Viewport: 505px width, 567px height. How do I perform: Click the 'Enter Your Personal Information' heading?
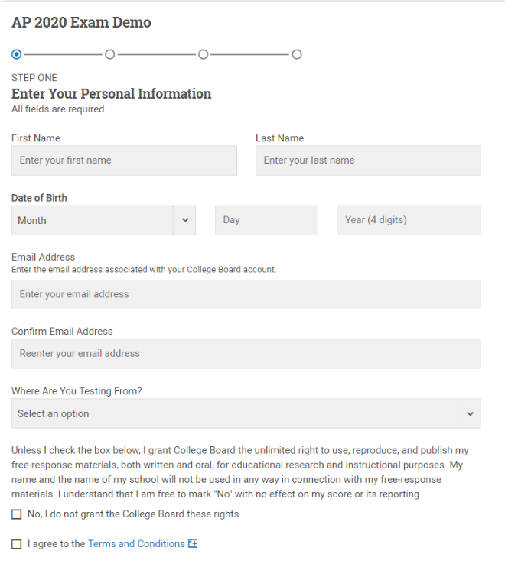coord(111,94)
